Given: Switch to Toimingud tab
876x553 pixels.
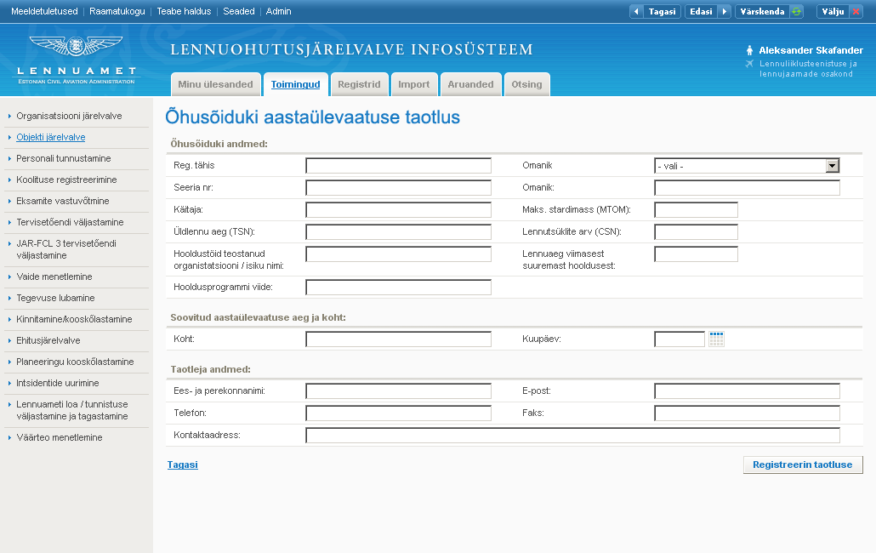Looking at the screenshot, I should click(x=295, y=84).
